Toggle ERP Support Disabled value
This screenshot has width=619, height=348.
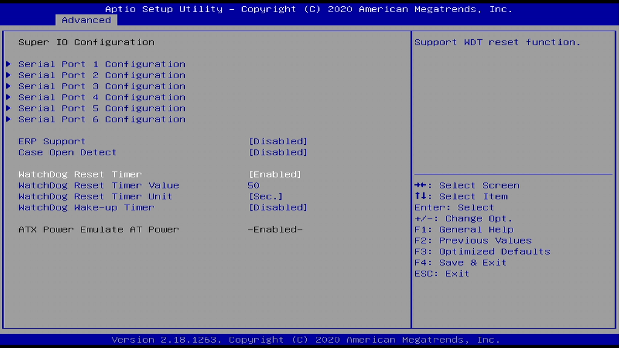coord(278,141)
